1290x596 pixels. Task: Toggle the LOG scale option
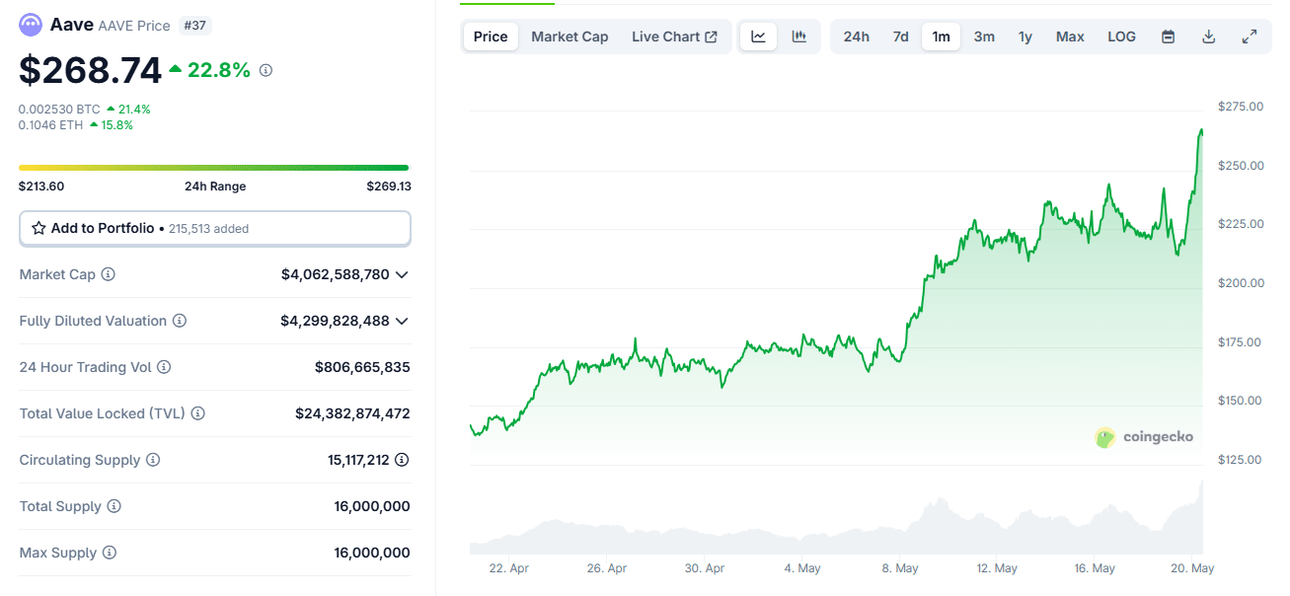(x=1121, y=37)
